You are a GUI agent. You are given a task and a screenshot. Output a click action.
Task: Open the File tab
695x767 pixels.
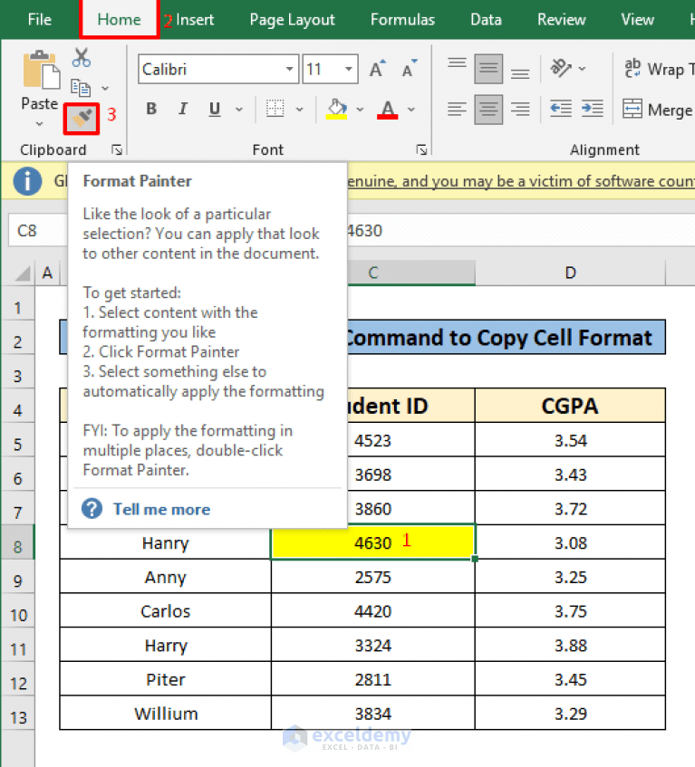point(40,20)
